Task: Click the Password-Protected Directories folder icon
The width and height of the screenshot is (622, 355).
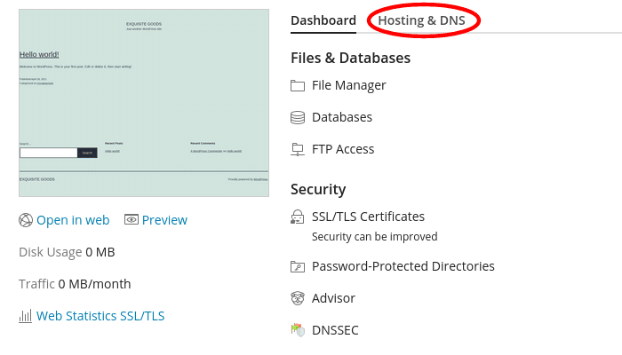Action: point(298,266)
